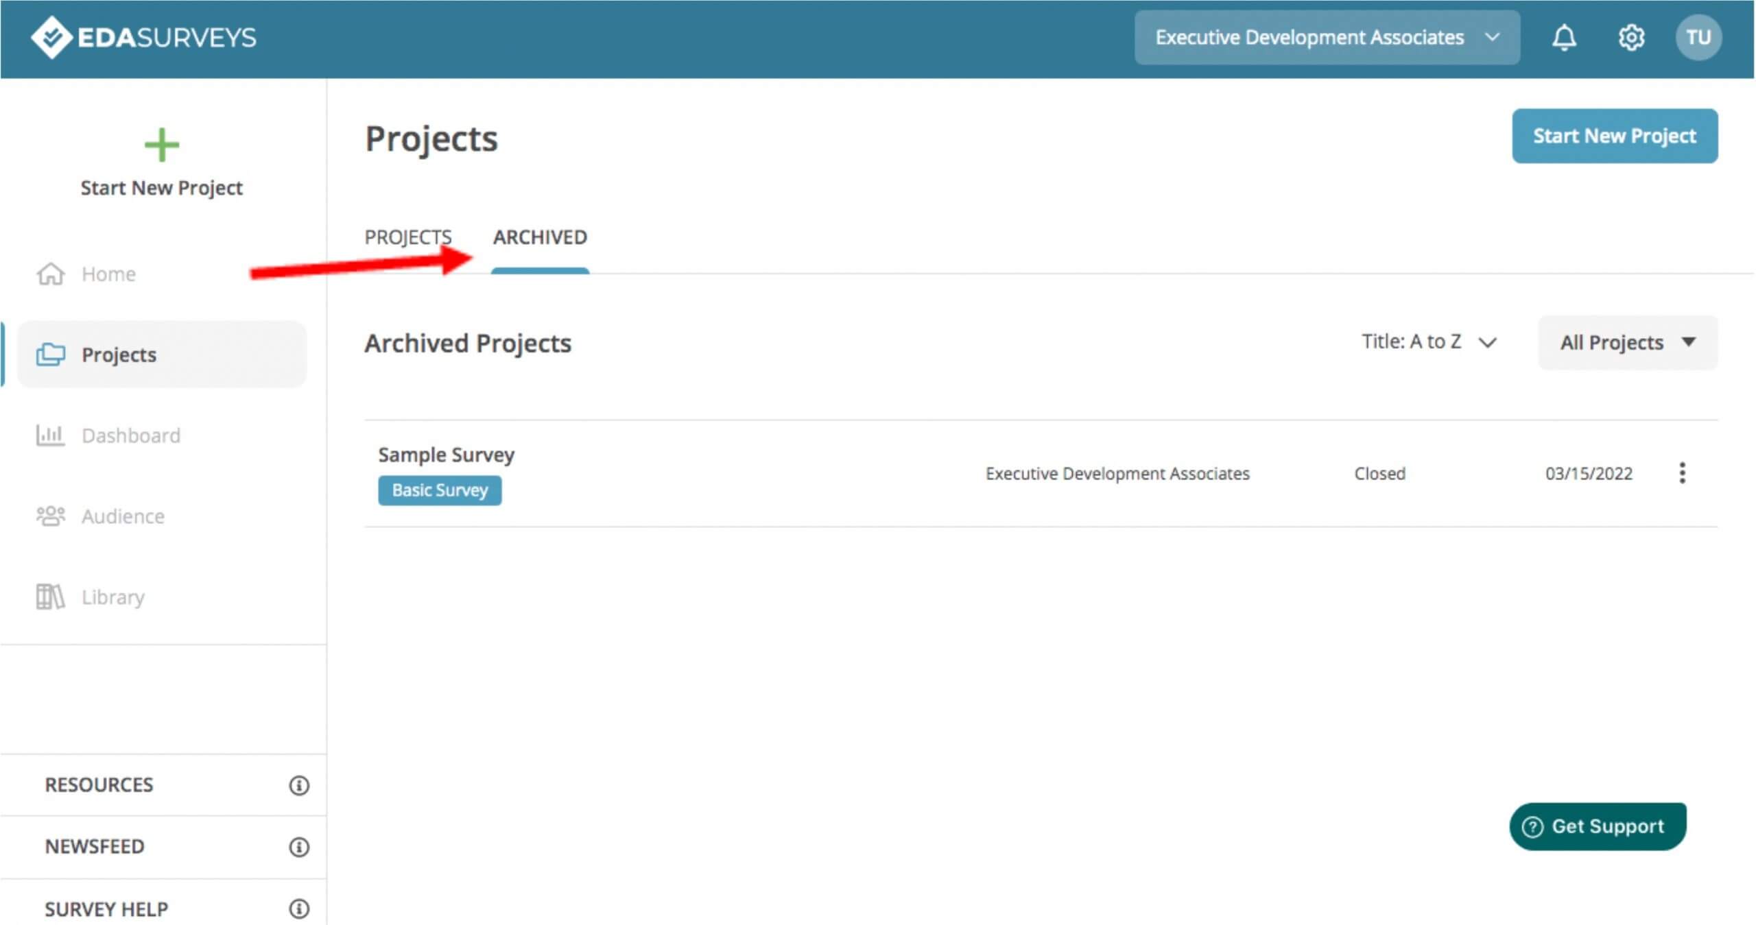Screen dimensions: 1756x925
Task: Click the Get Support button
Action: pos(1598,826)
